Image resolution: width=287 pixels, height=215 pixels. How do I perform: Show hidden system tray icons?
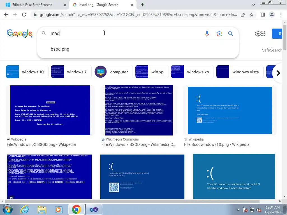point(238,210)
